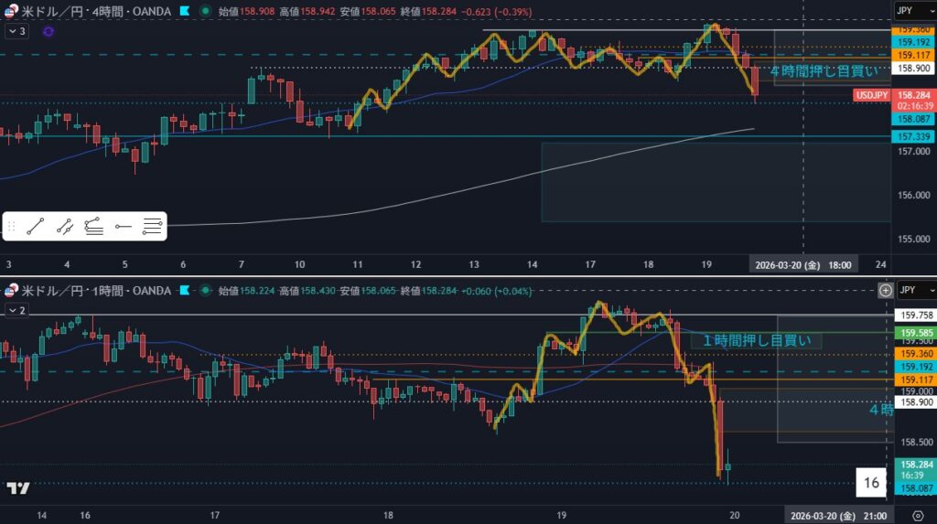
Task: Collapse the lower chart legend showing 2
Action: [x=16, y=311]
